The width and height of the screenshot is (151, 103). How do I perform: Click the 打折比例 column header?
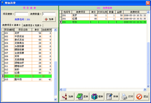tap(102, 12)
